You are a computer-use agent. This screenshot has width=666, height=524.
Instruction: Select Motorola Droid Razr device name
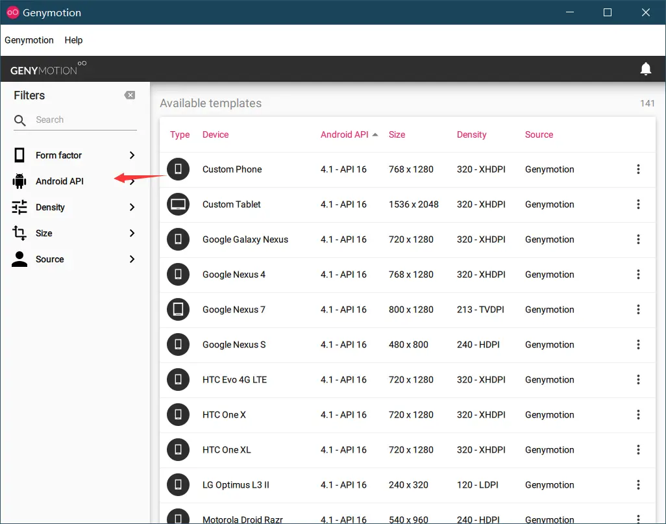coord(243,519)
